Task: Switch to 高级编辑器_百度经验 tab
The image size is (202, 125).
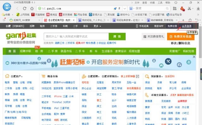Action: coord(162,20)
